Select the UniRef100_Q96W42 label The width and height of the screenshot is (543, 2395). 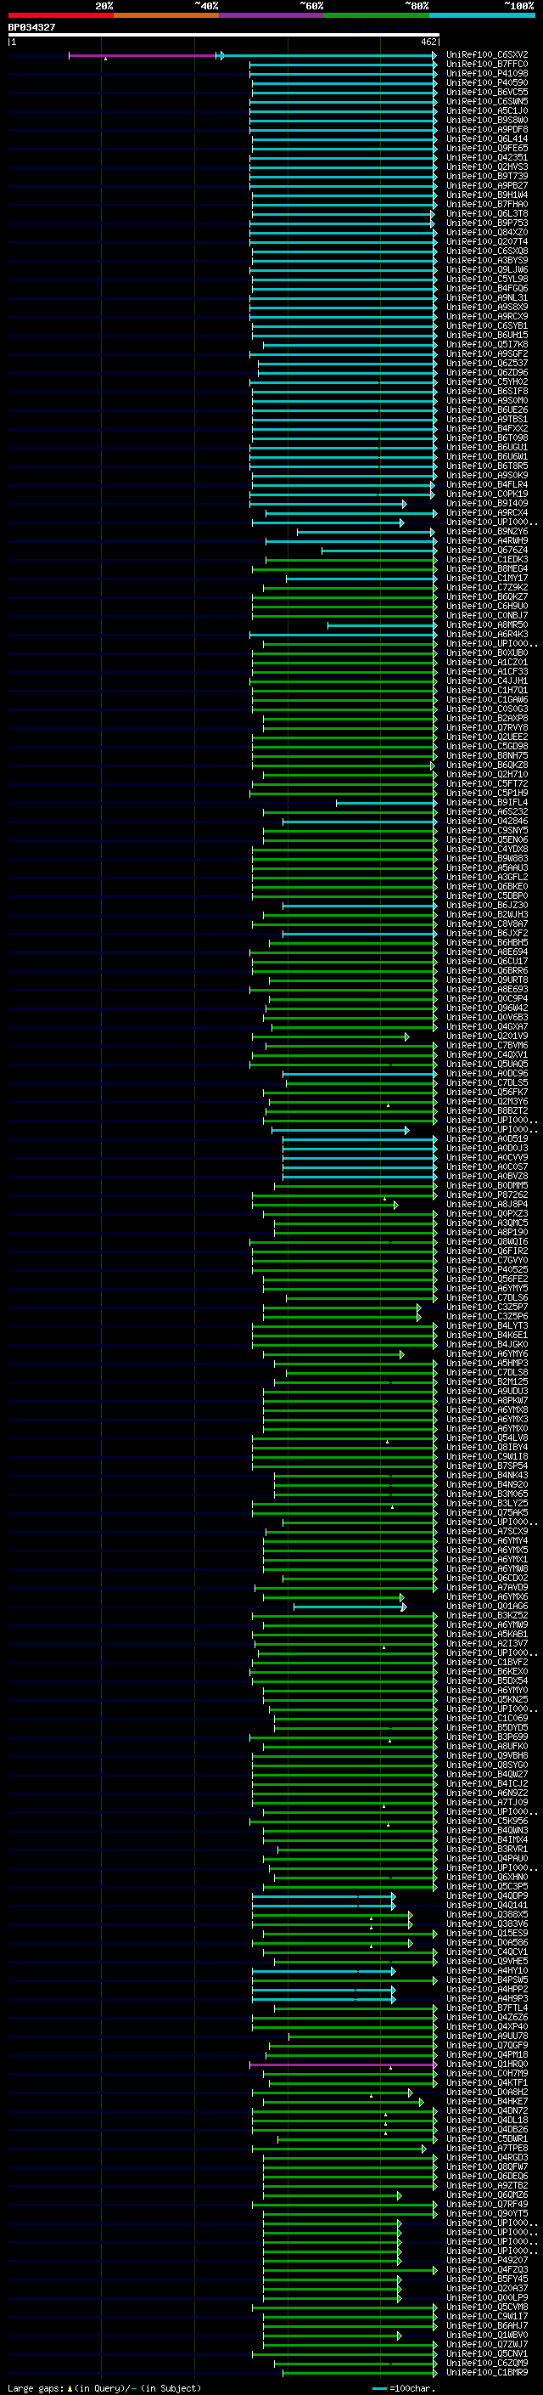point(487,1008)
